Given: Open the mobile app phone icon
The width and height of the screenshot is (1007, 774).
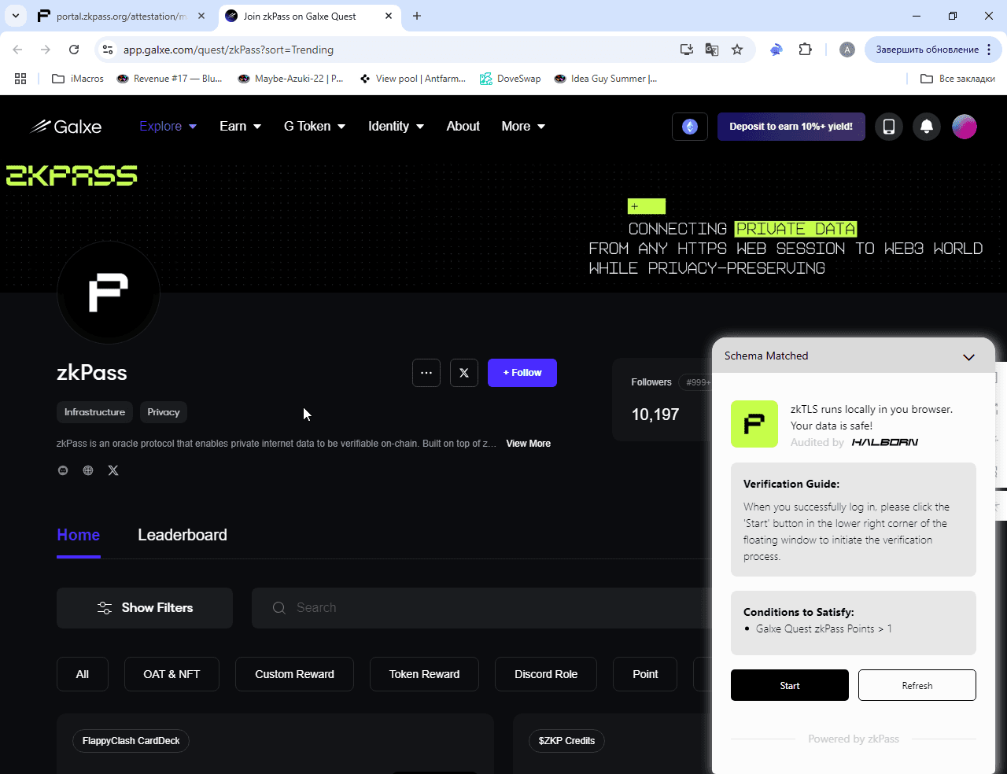Looking at the screenshot, I should 889,127.
